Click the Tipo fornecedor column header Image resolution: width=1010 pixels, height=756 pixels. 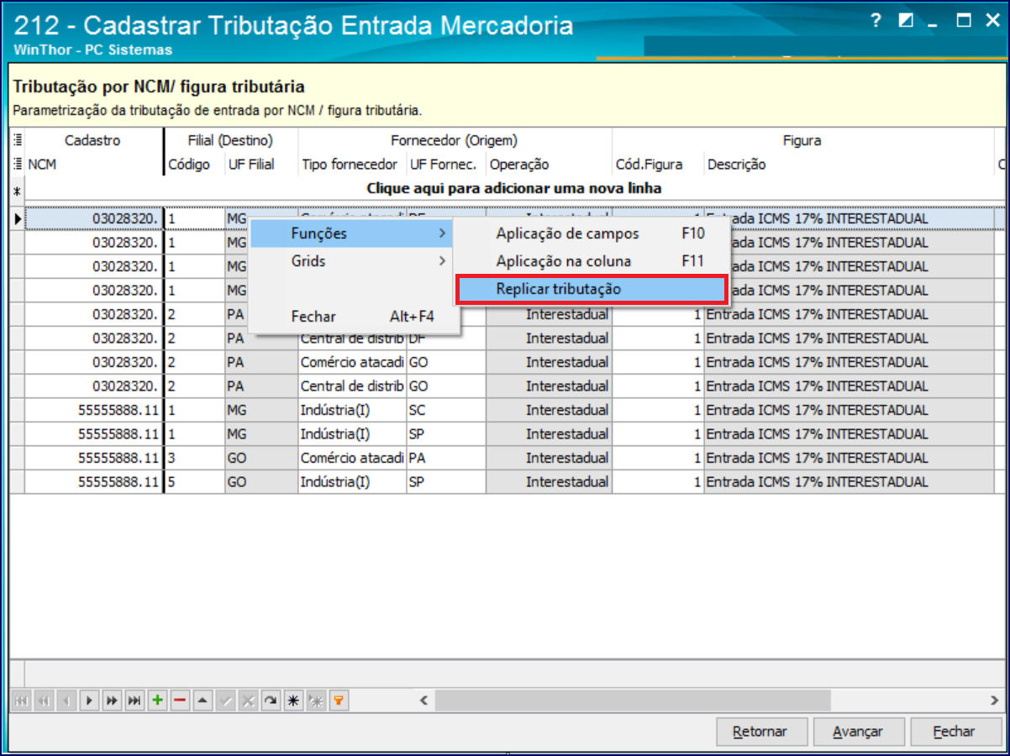coord(352,165)
